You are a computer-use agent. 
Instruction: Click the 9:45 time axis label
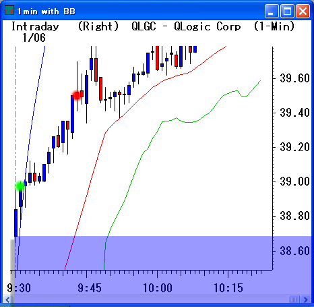[x=90, y=288]
